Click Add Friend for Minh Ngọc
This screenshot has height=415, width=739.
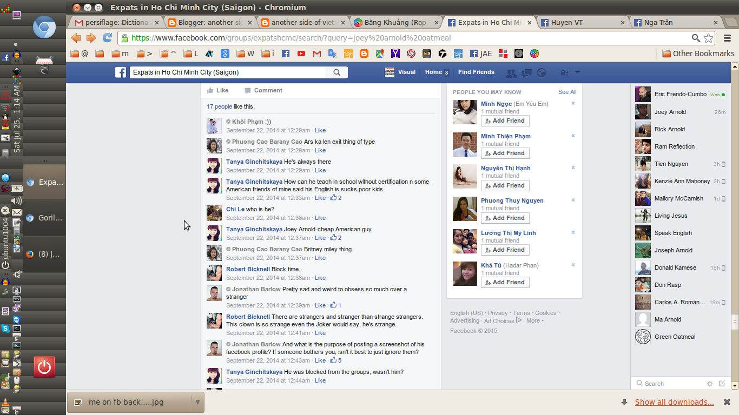pos(505,121)
